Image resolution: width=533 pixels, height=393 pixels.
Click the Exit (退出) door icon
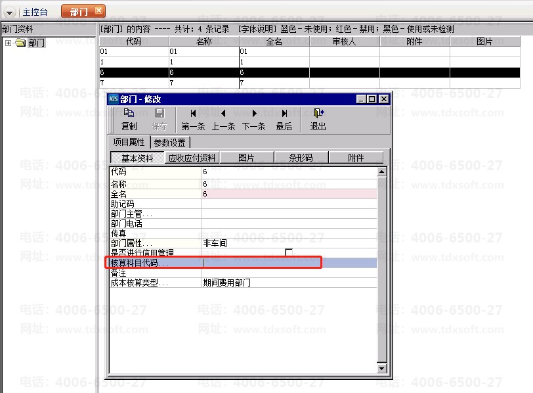pyautogui.click(x=318, y=114)
